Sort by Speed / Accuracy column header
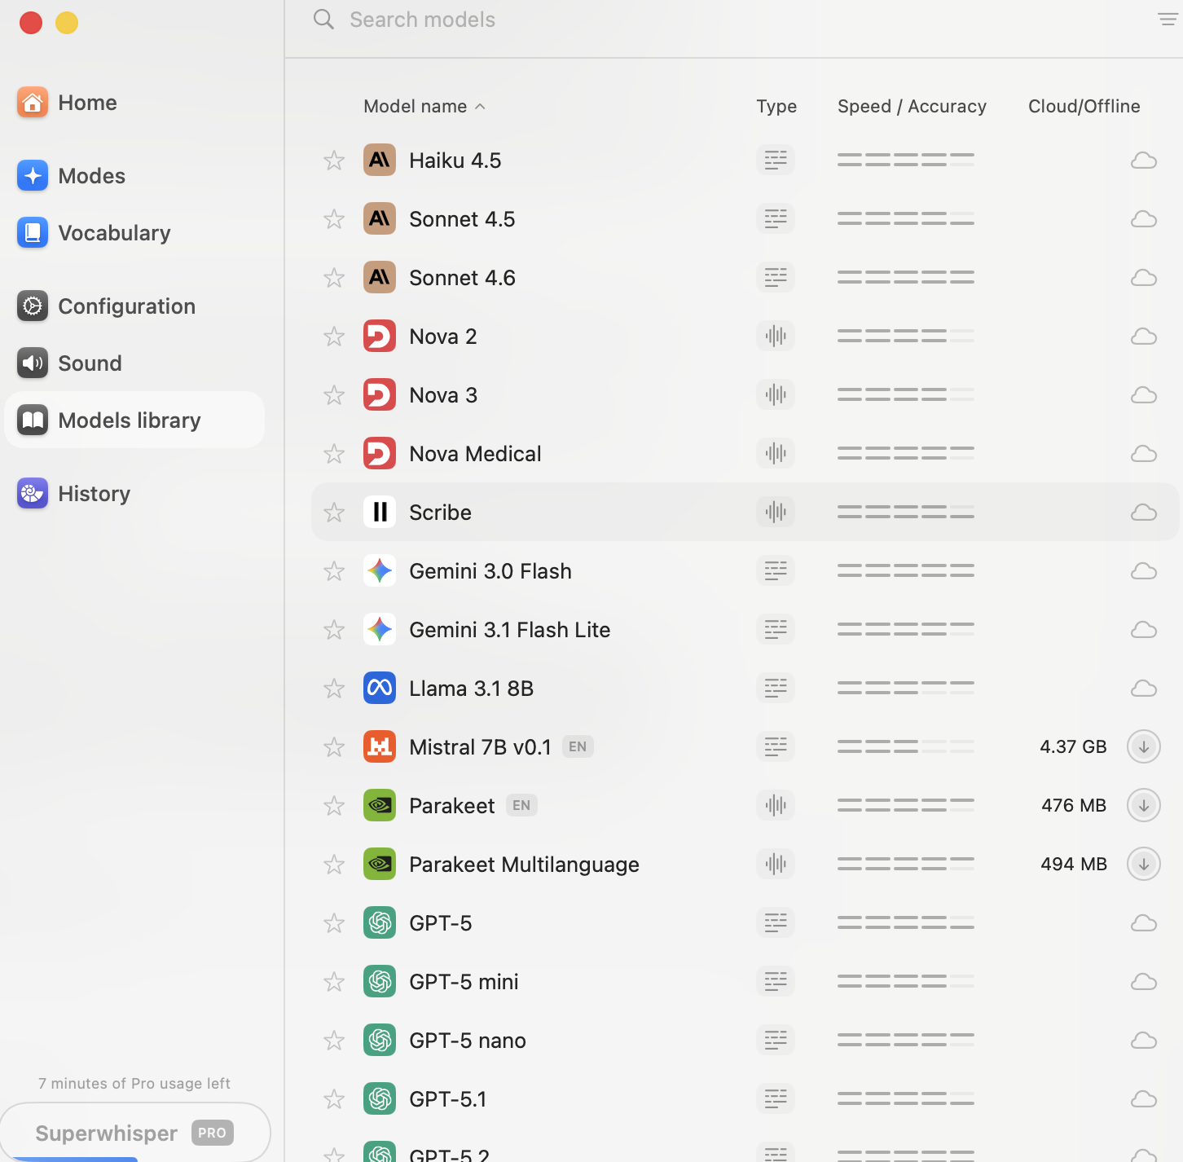 [x=912, y=106]
